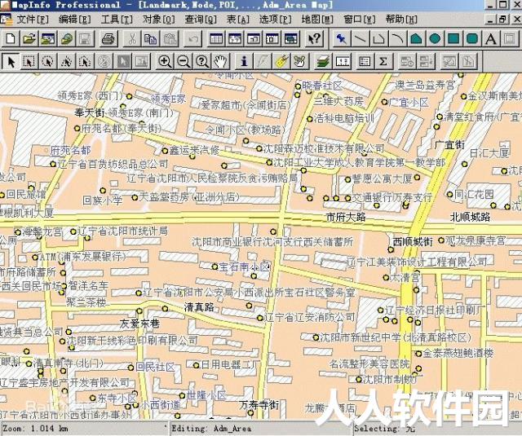Click the New Redistricter icon
The width and height of the screenshot is (522, 436).
pos(290,38)
